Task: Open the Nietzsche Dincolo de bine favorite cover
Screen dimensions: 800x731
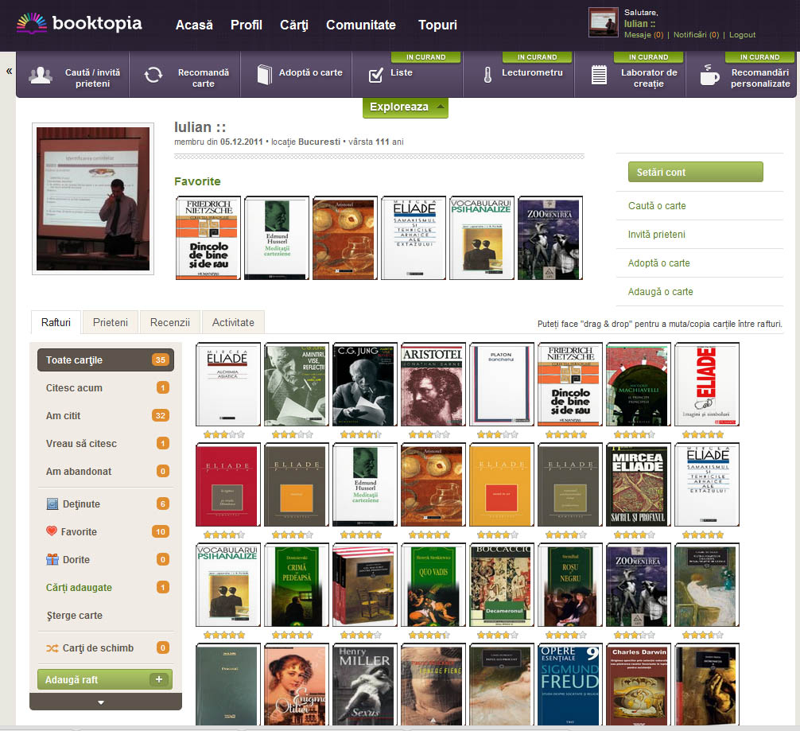Action: tap(208, 238)
